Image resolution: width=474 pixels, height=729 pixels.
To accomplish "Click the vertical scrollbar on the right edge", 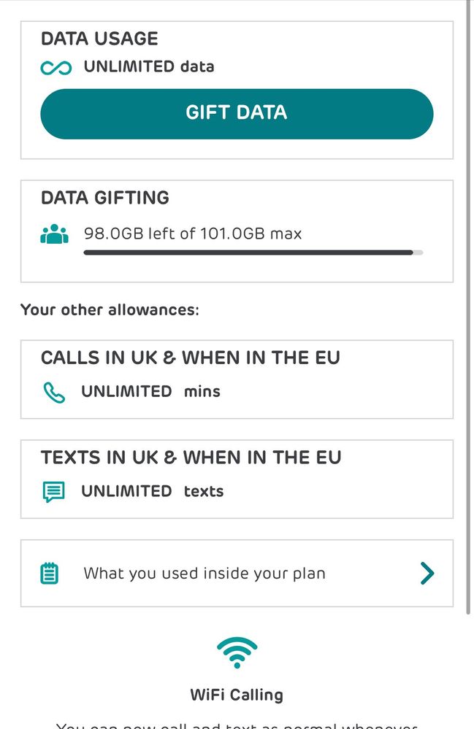I will point(468,306).
